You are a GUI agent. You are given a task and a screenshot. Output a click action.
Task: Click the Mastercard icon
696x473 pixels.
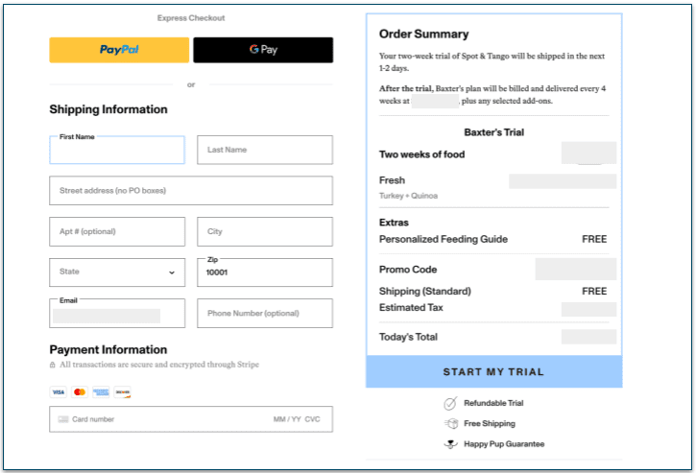point(80,392)
